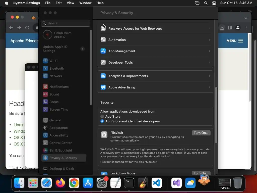Viewport: 257px width, 193px height.
Task: Open Desktop & Dock settings pane
Action: [x=64, y=169]
